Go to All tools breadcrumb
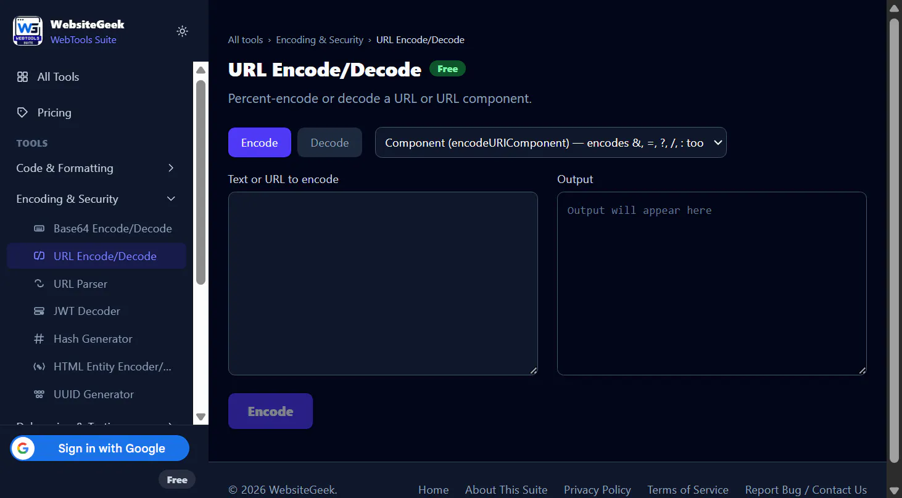 coord(246,39)
